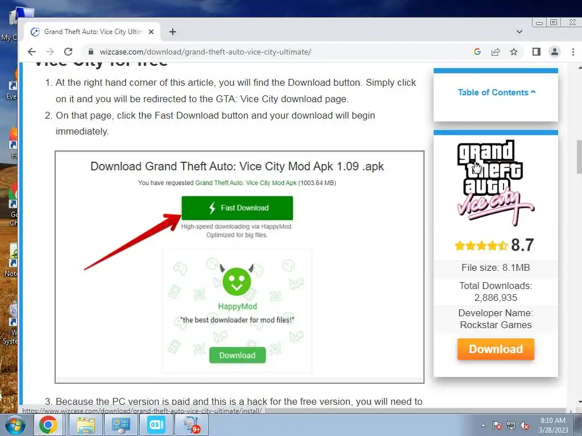Click the browser forward arrow
Viewport: 582px width, 436px height.
click(x=50, y=52)
